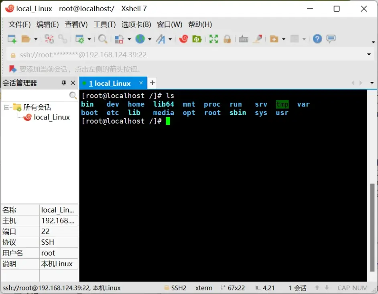Expand the color scheme dropdown arrow
Screen dimensions: 378x294
click(x=129, y=39)
